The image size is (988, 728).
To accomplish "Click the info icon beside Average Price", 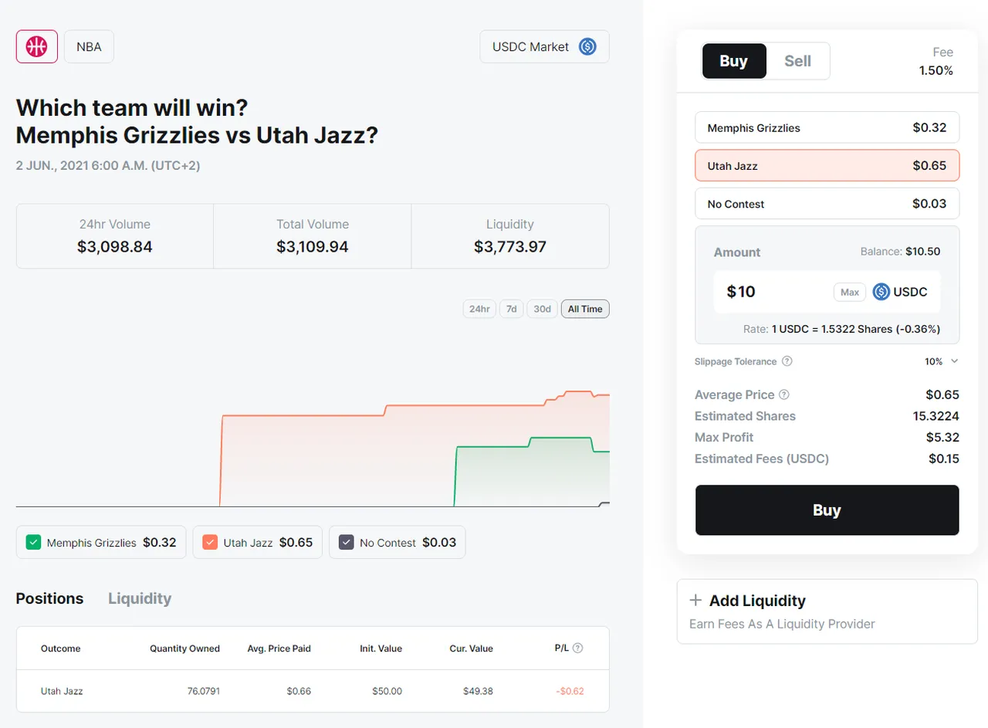I will (783, 394).
